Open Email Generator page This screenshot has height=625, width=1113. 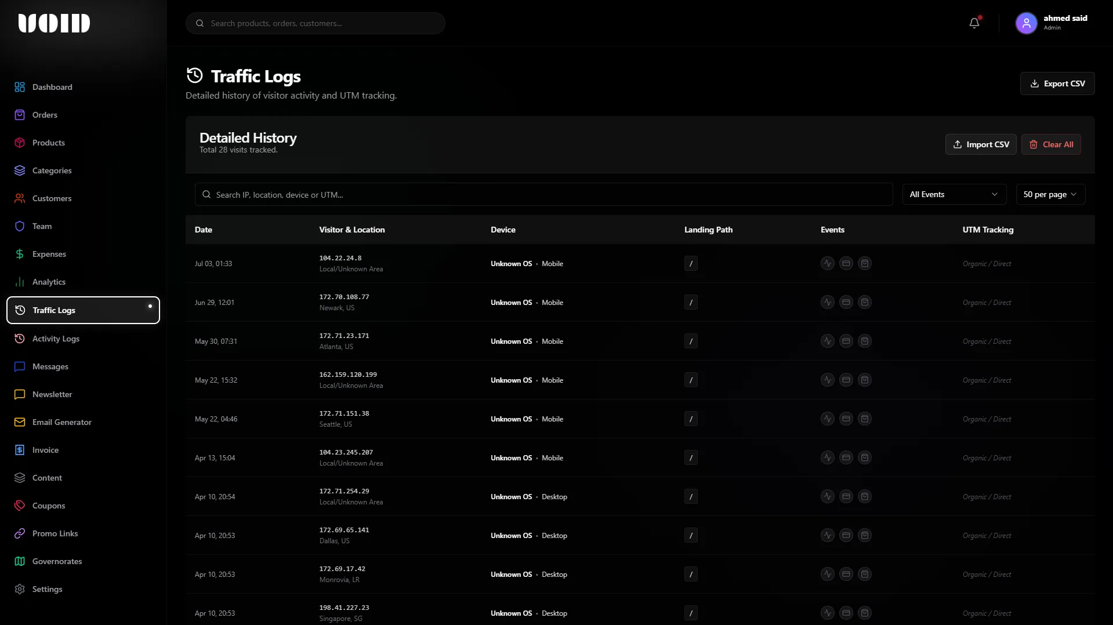(x=83, y=422)
